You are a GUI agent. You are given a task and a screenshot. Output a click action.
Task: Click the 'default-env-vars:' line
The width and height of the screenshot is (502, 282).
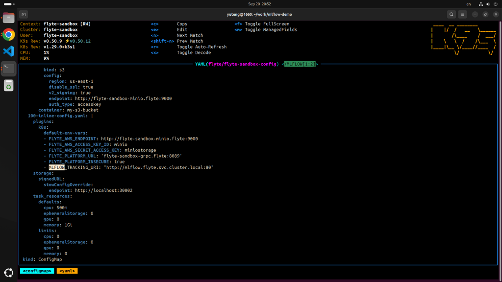click(66, 133)
